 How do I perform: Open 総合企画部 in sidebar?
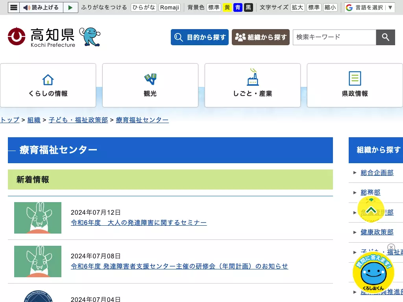377,173
